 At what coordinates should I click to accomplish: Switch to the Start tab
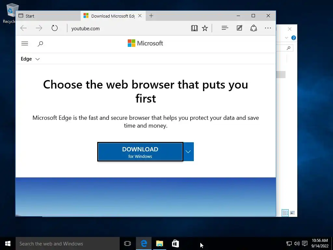tap(48, 16)
